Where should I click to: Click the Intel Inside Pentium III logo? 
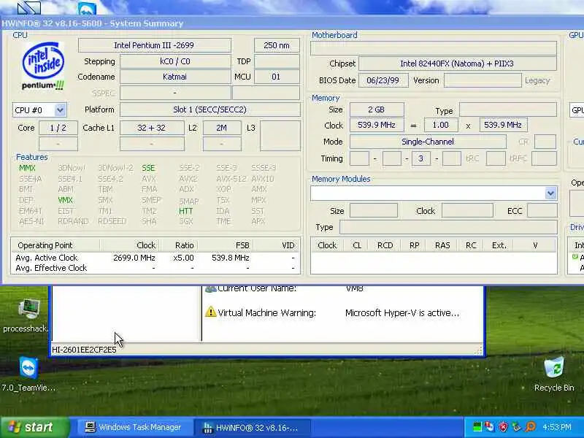43,66
